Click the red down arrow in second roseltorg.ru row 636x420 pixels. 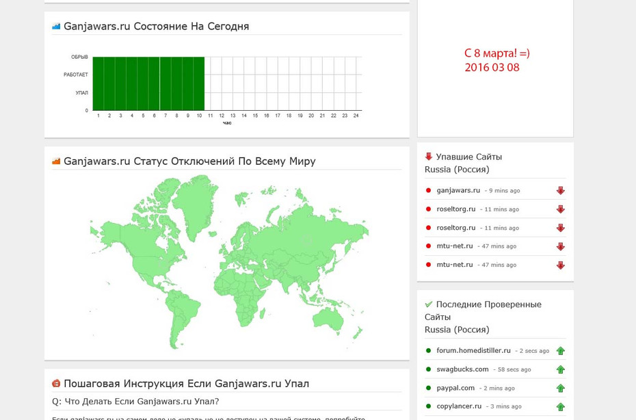coord(561,228)
